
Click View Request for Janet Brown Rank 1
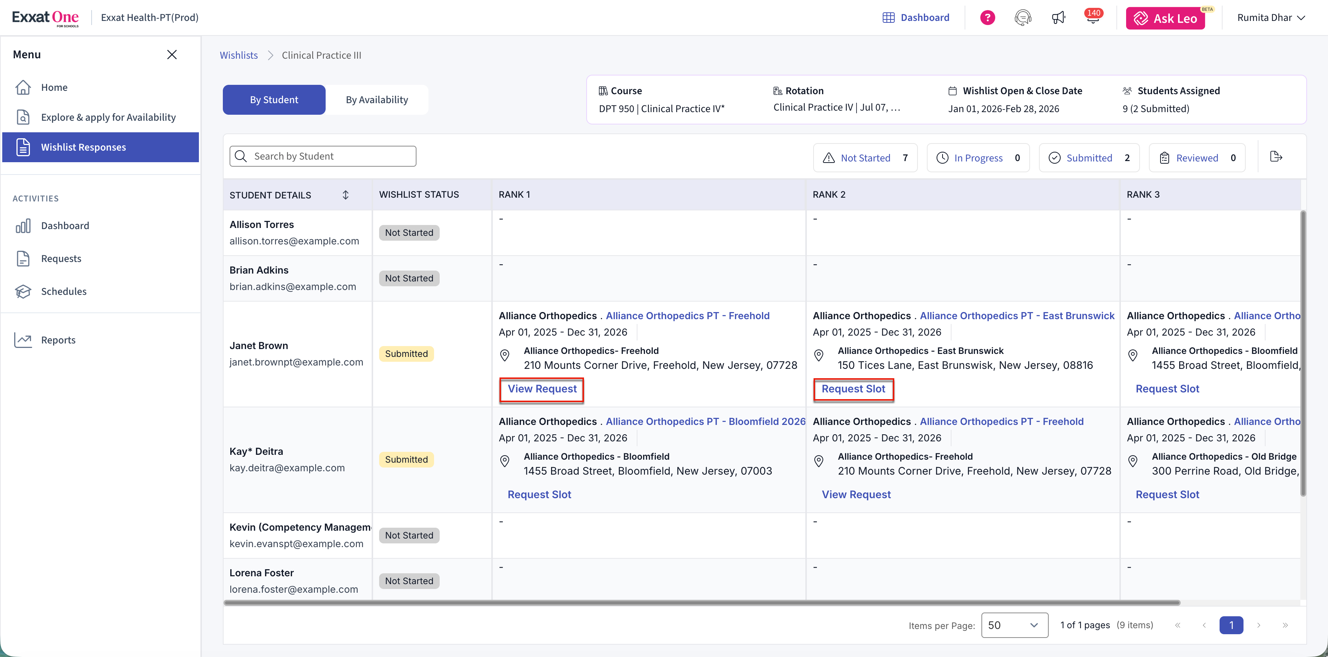tap(542, 389)
